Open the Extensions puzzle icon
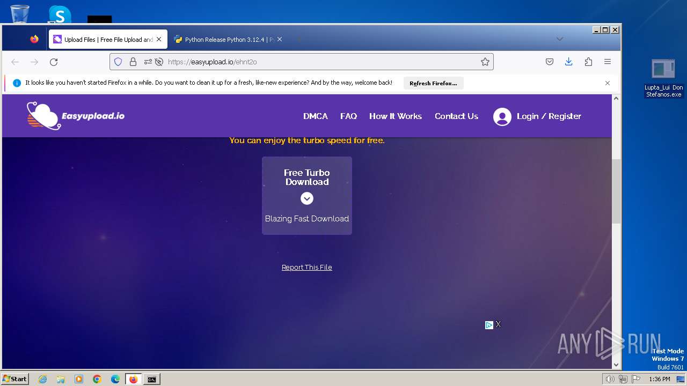The height and width of the screenshot is (386, 687). 588,62
